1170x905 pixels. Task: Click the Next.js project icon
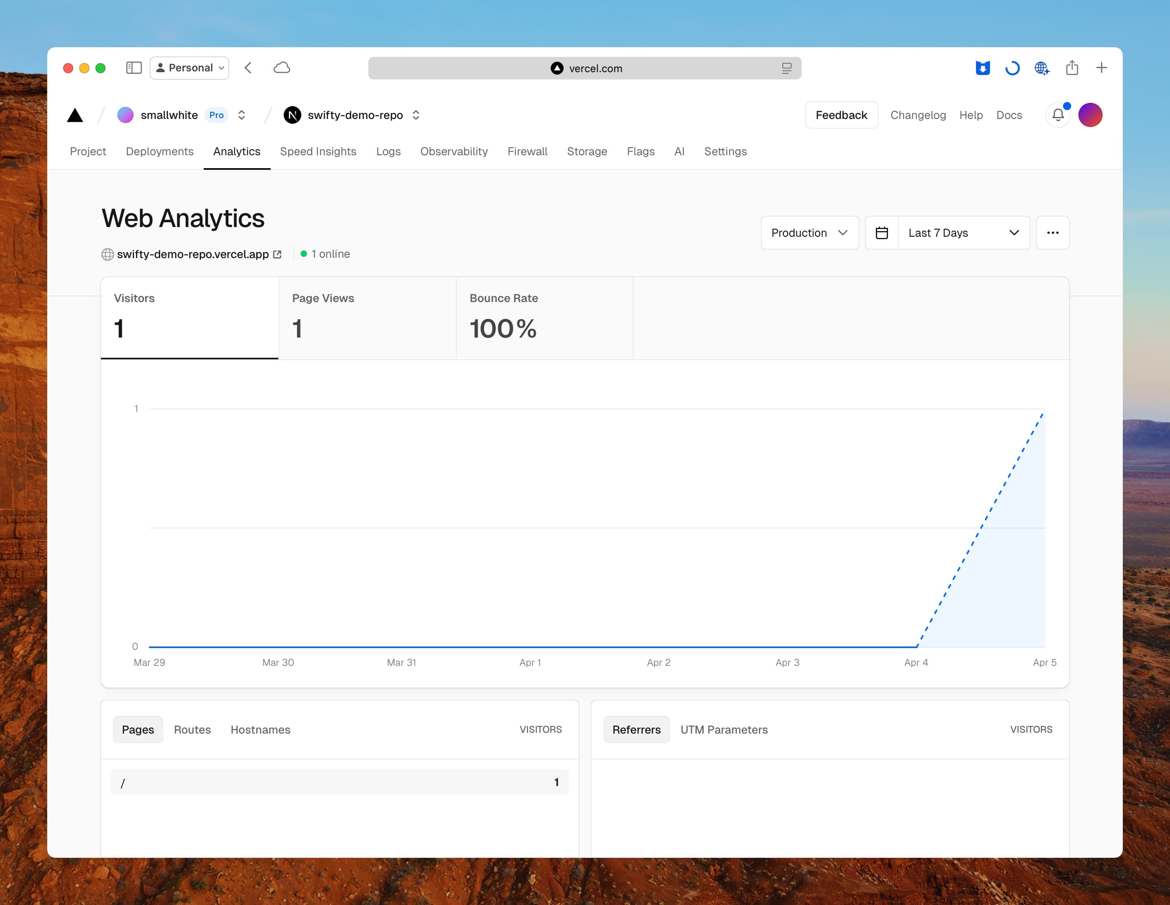(x=292, y=115)
